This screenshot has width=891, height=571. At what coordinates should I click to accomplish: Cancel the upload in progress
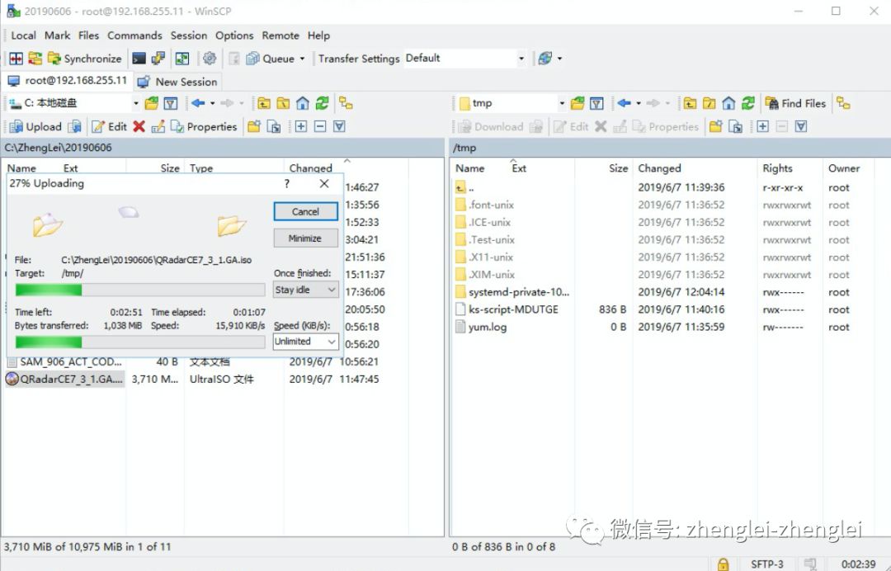306,211
